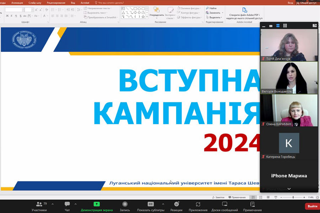Click the font name box
The height and width of the screenshot is (213, 320).
(x=15, y=10)
